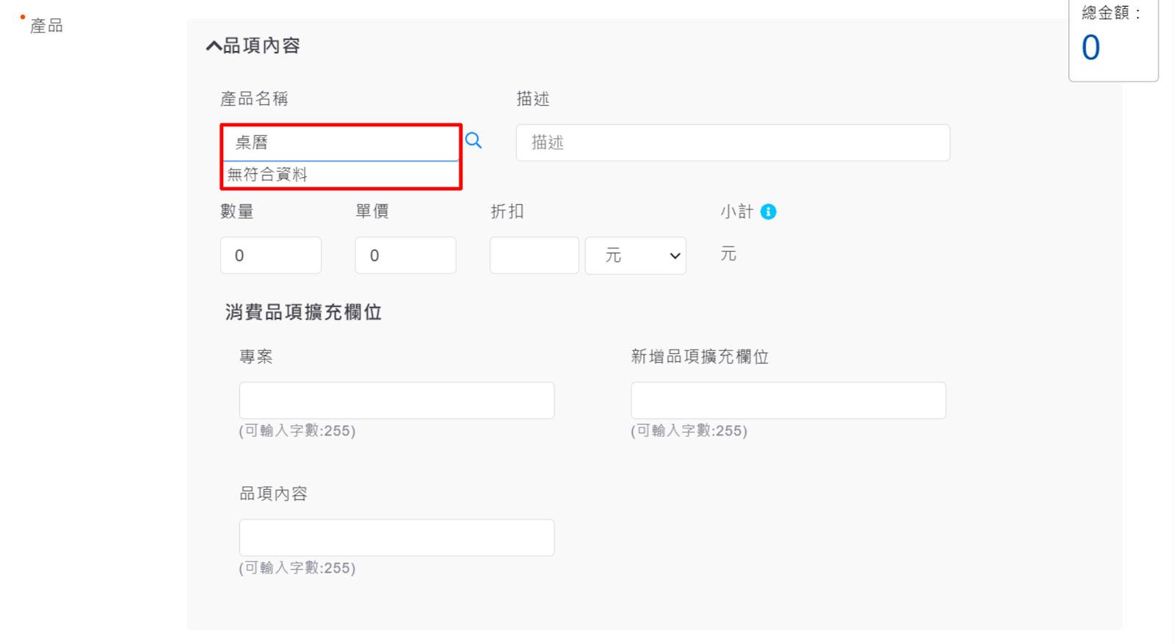Click the bottom 品項內容 text field
Viewport: 1174px width, 644px height.
(396, 538)
